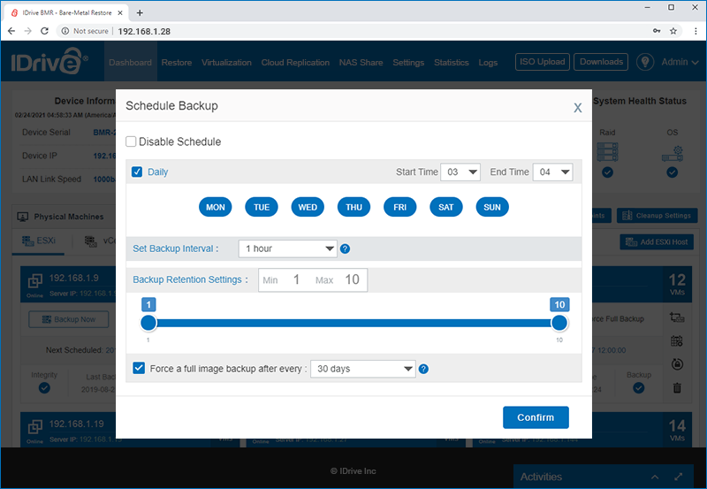The height and width of the screenshot is (489, 707).
Task: Click the browser Back arrow
Action: tap(11, 31)
